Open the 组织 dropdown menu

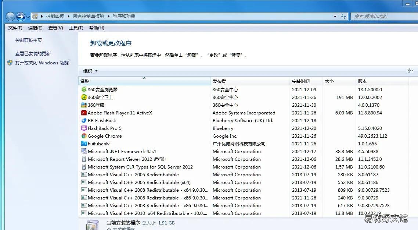[90, 71]
